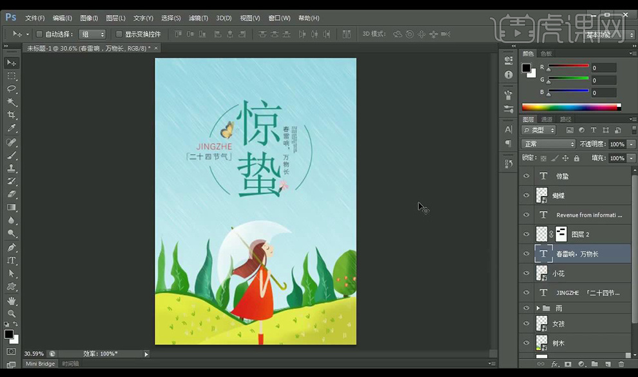Pick a color from the spectrum ramp
The height and width of the screenshot is (377, 638).
[571, 108]
